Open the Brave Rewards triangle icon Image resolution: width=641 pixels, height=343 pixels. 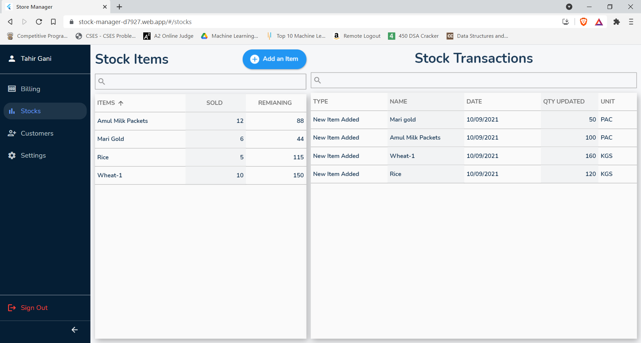[x=599, y=22]
